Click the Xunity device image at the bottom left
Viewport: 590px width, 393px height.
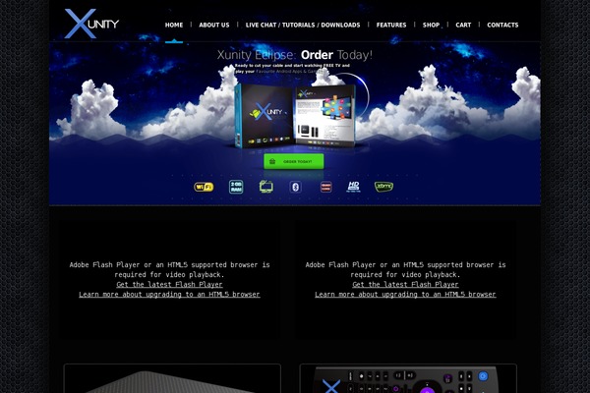coord(172,378)
